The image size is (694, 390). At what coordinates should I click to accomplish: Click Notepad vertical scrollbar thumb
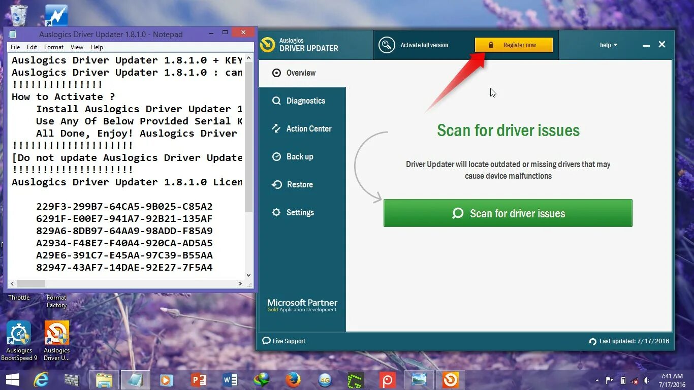click(x=248, y=137)
